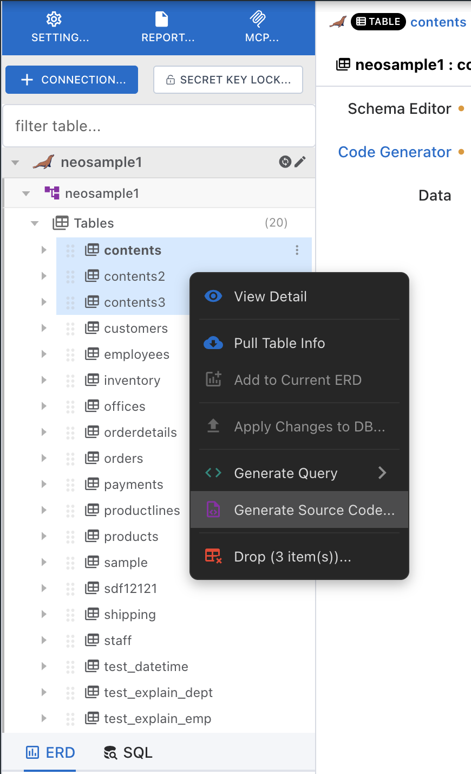Viewport: 471px width, 774px height.
Task: Click the refresh icon beside neosample1 connection
Action: pos(285,162)
